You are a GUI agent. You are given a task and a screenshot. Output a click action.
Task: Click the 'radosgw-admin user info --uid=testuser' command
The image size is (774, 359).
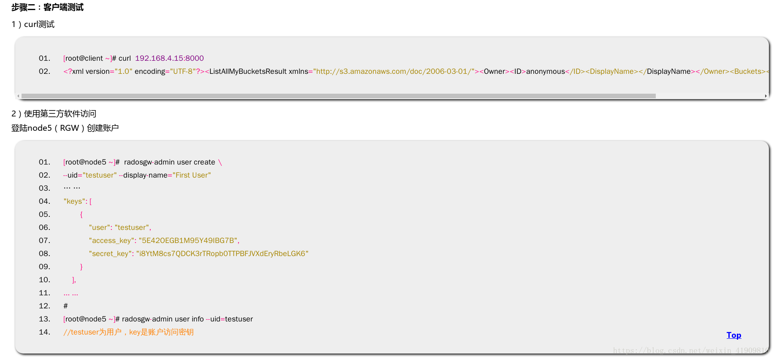click(x=187, y=319)
